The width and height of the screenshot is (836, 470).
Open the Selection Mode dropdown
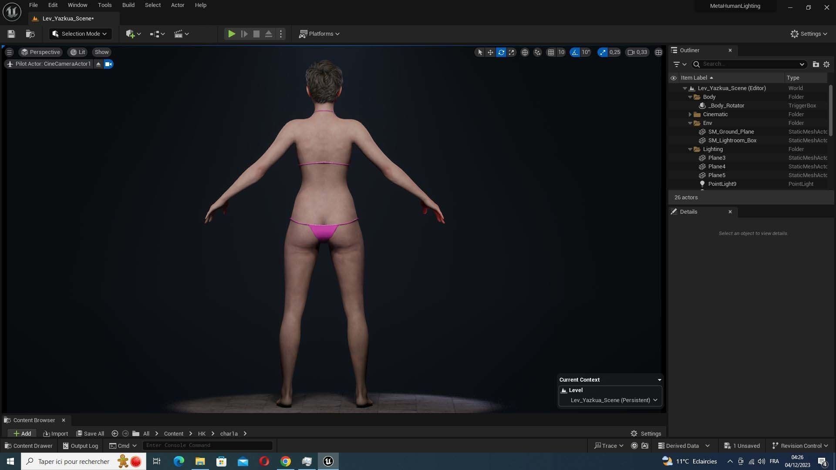80,34
